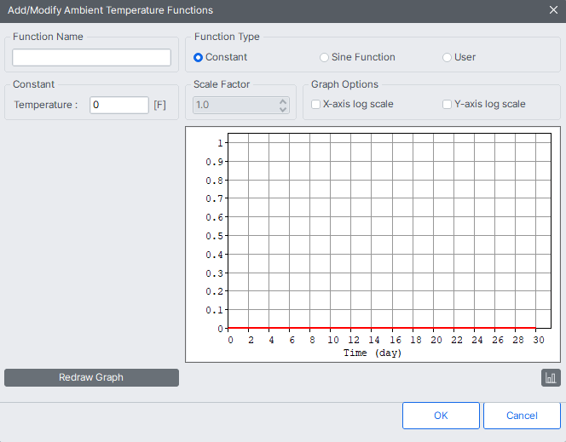Click the 'Graph Options' group title
The width and height of the screenshot is (566, 442).
click(x=344, y=84)
